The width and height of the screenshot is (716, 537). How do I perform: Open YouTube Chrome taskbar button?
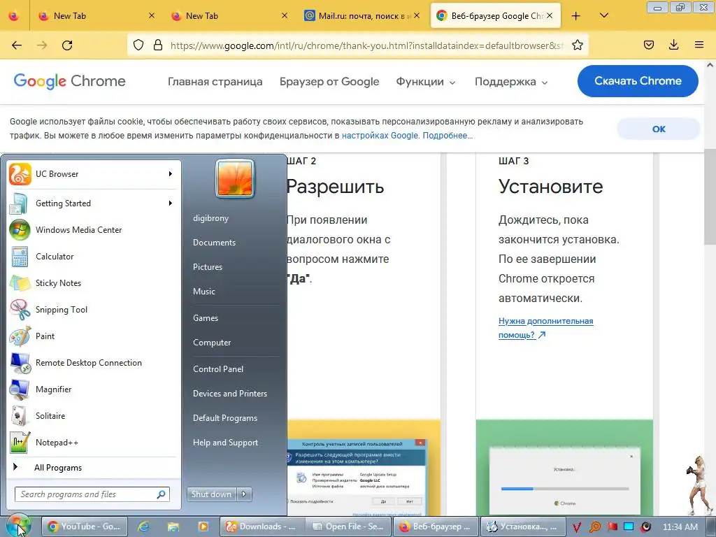click(85, 527)
